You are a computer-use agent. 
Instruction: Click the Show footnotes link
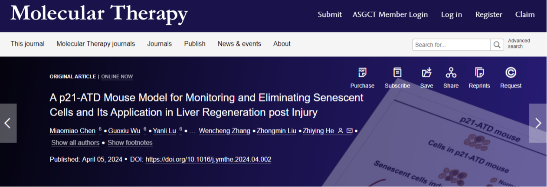click(130, 143)
